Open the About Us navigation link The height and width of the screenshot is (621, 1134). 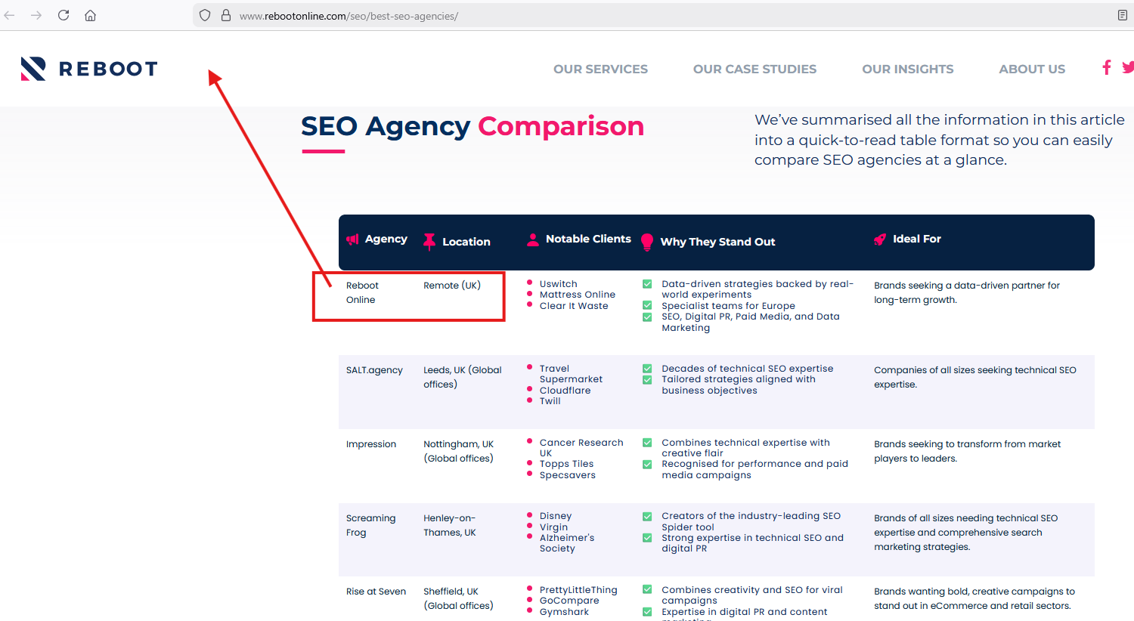(1032, 69)
